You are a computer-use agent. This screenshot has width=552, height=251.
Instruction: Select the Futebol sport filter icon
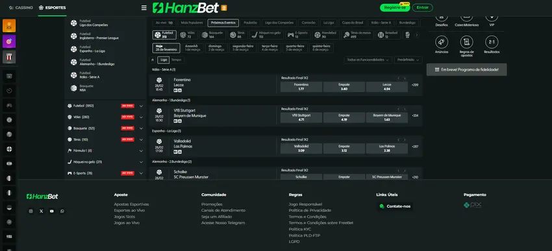pos(164,35)
